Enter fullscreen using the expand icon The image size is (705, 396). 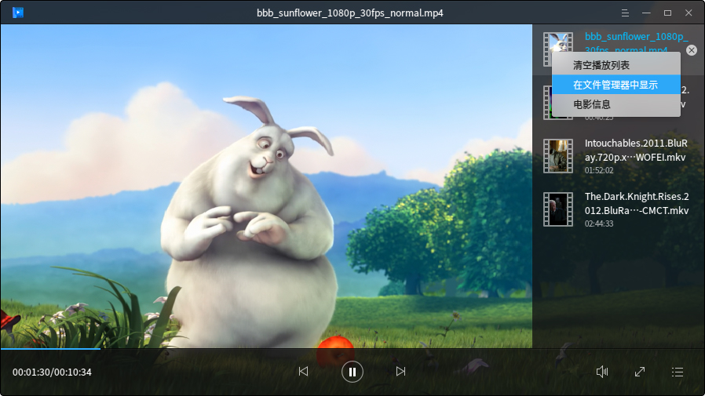640,372
